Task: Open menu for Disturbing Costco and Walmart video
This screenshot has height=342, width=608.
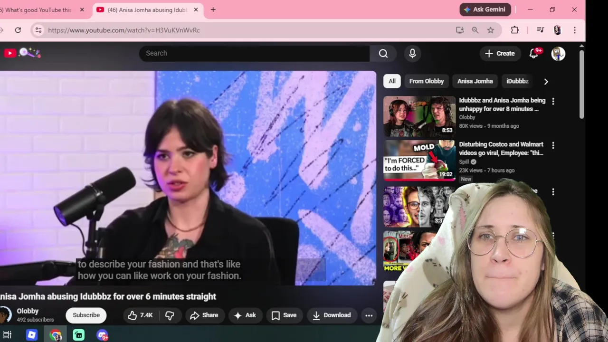Action: tap(553, 145)
